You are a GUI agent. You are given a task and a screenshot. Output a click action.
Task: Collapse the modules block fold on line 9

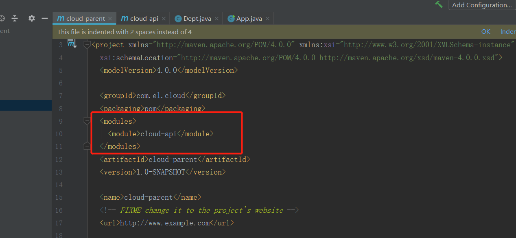coord(87,121)
